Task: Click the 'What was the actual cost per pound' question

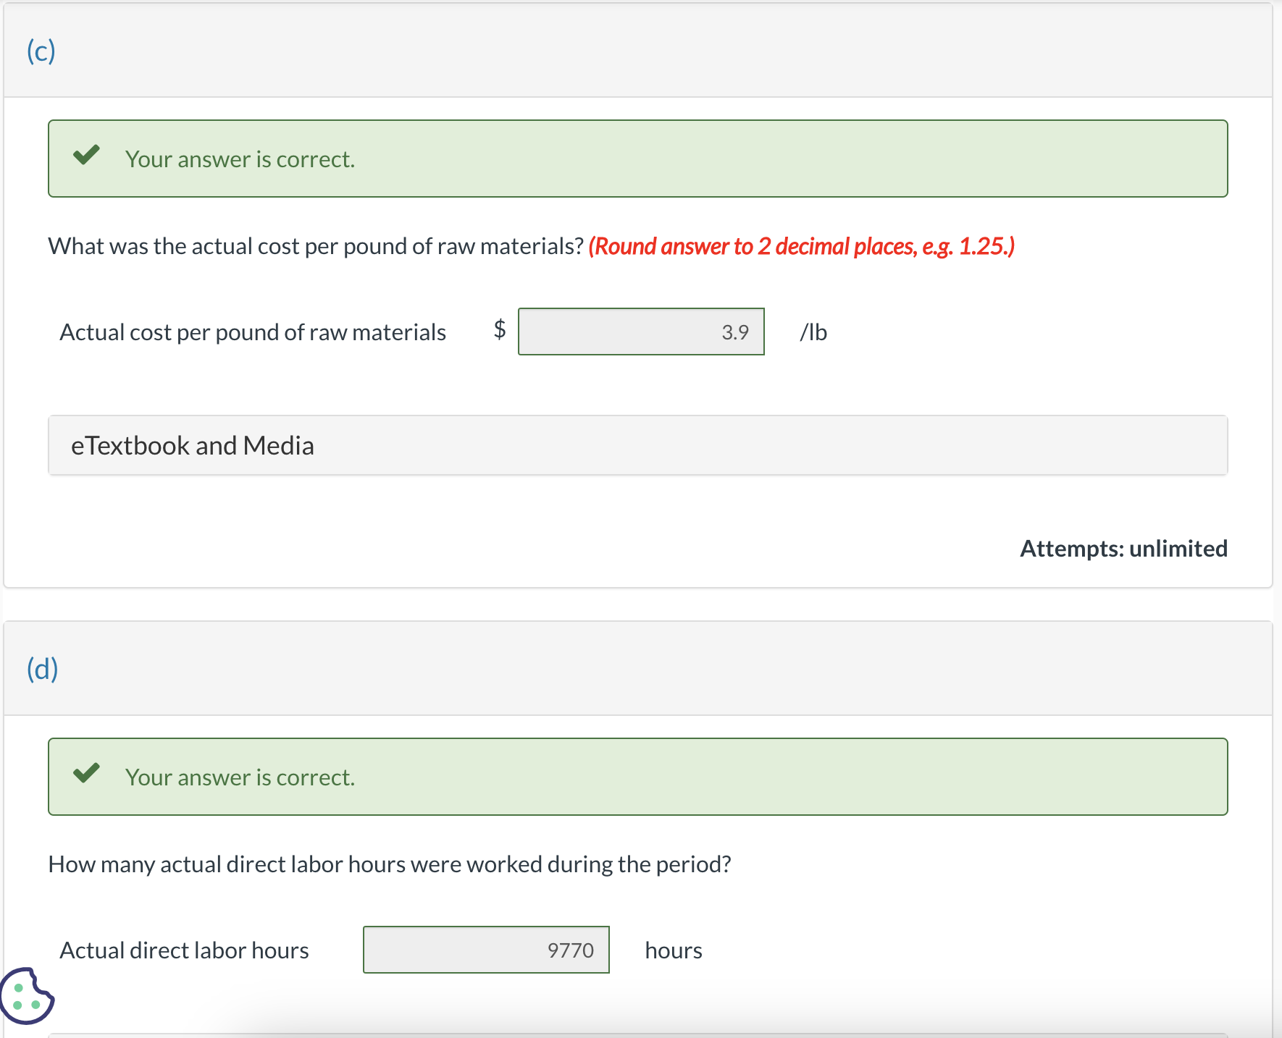Action: (316, 246)
